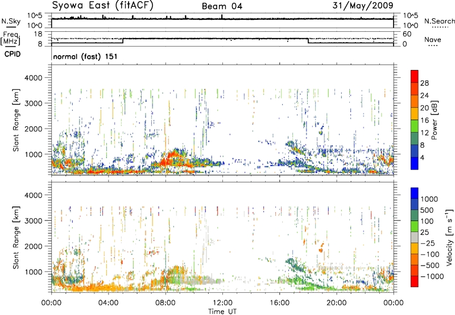The width and height of the screenshot is (455, 315).
Task: Click the 10^5 tick beside N.Sky
Action: [35, 16]
